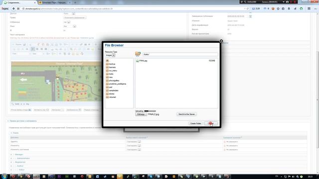Click the Create Folder button
Viewport: 319px width, 179px height.
[x=195, y=123]
